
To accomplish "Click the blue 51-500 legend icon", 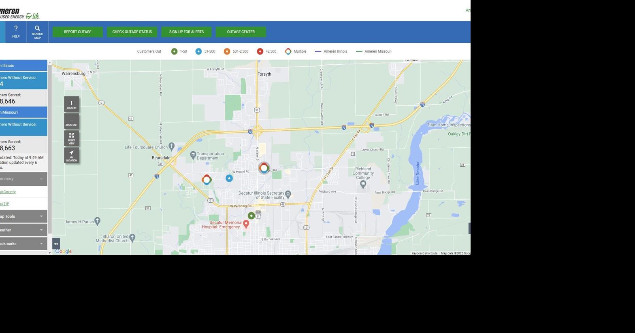I will tap(198, 51).
